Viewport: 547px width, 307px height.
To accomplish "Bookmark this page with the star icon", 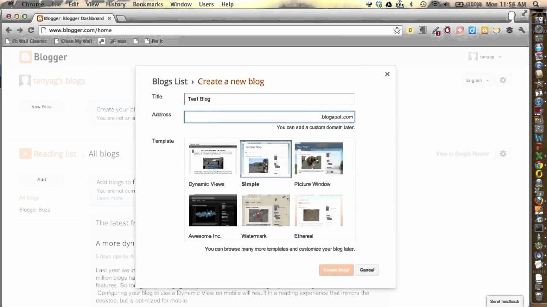I will (x=397, y=30).
